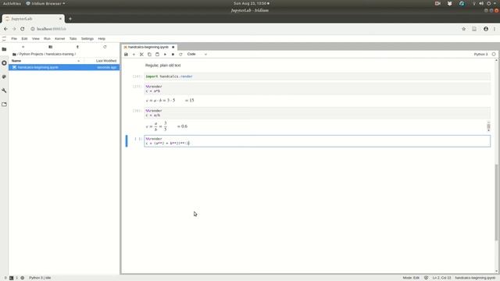Open the system volume indicator in top bar

(481, 3)
